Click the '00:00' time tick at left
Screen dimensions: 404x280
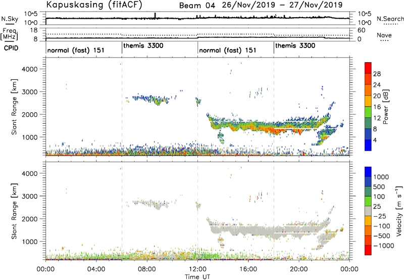pos(46,269)
